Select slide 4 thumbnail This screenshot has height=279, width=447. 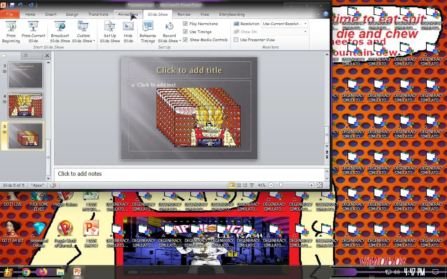pos(25,106)
